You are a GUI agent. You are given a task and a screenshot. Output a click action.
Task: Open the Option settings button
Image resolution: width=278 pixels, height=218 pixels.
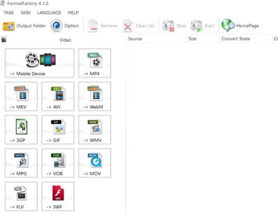pyautogui.click(x=65, y=26)
